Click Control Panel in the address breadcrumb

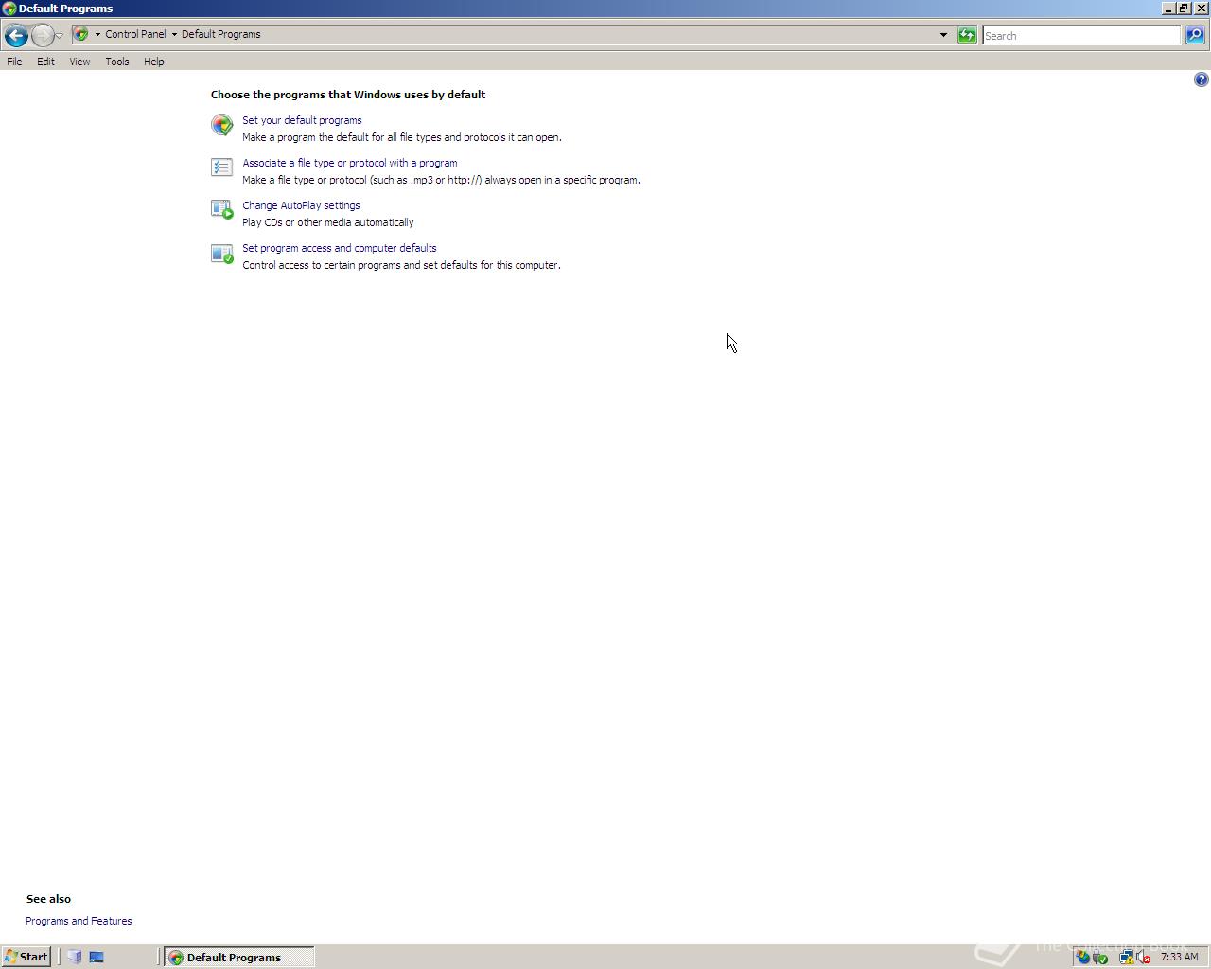[135, 34]
